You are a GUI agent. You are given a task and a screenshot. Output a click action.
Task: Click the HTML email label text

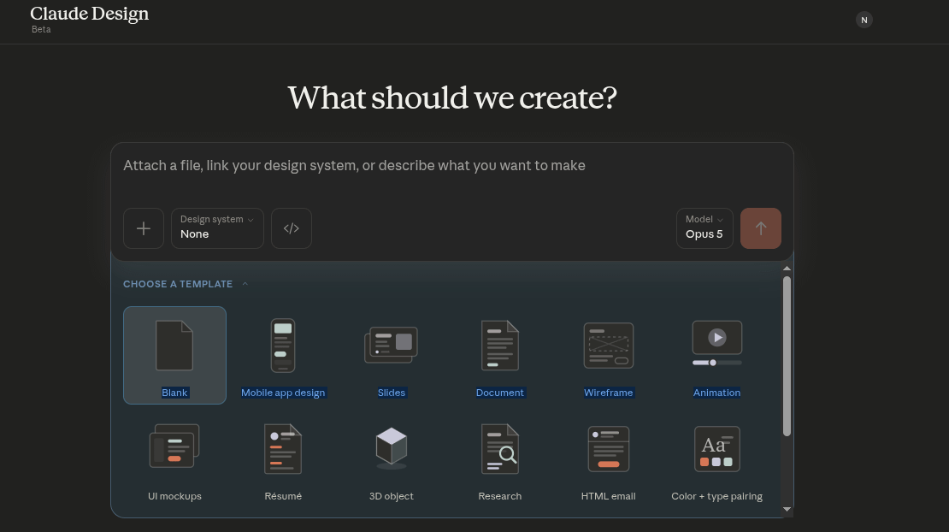point(608,496)
